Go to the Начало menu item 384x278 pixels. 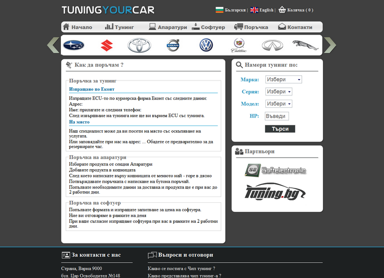tap(82, 27)
